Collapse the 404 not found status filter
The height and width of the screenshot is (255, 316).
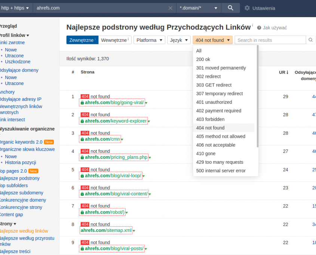213,40
